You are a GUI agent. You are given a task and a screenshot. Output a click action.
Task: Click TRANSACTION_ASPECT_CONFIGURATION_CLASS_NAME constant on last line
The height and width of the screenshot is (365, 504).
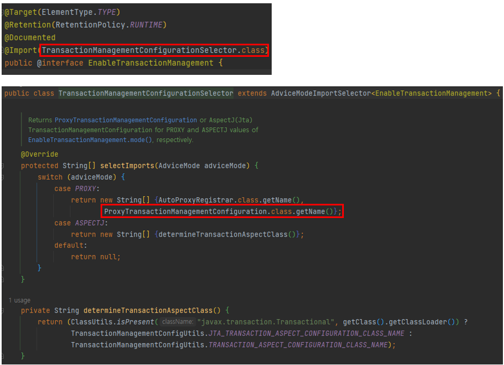coord(298,345)
